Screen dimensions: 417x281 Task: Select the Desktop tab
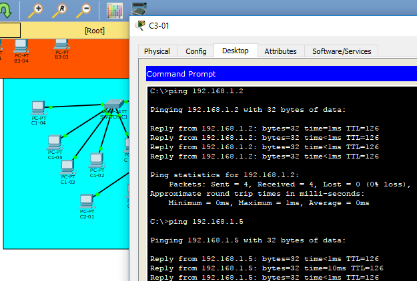coord(236,51)
